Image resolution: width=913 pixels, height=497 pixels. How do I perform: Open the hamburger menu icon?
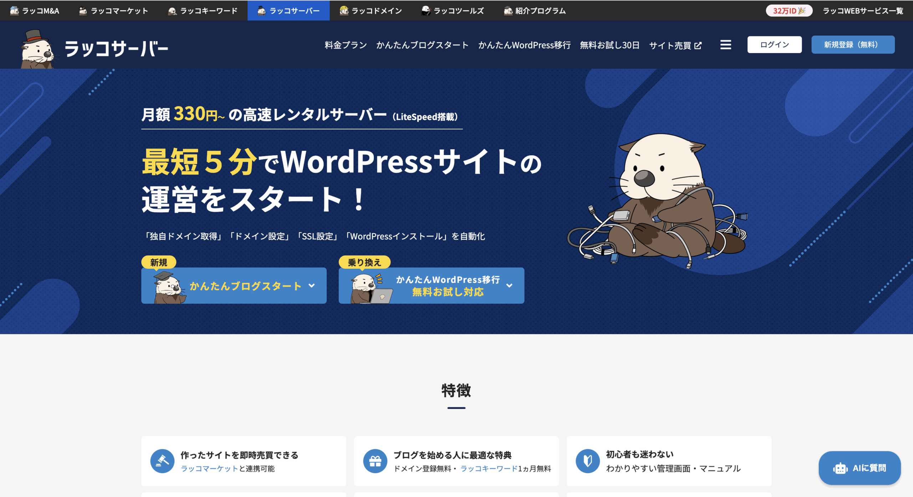725,45
